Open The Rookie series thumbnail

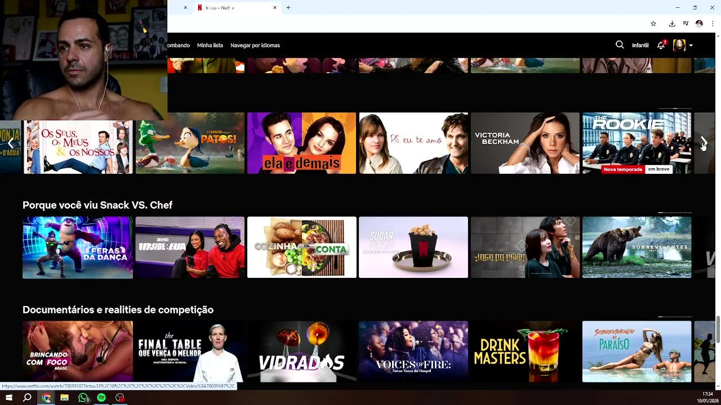pyautogui.click(x=637, y=143)
